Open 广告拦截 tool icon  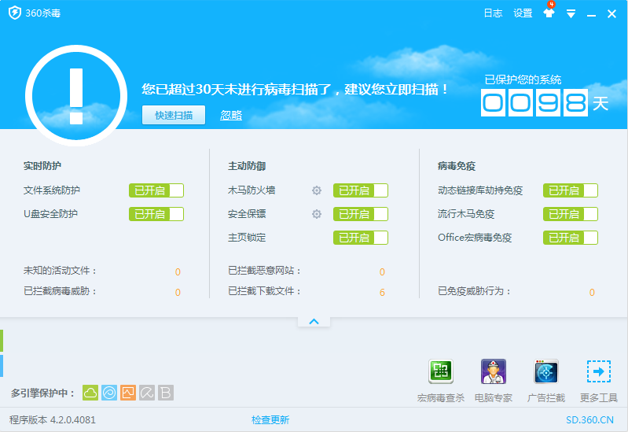click(546, 371)
